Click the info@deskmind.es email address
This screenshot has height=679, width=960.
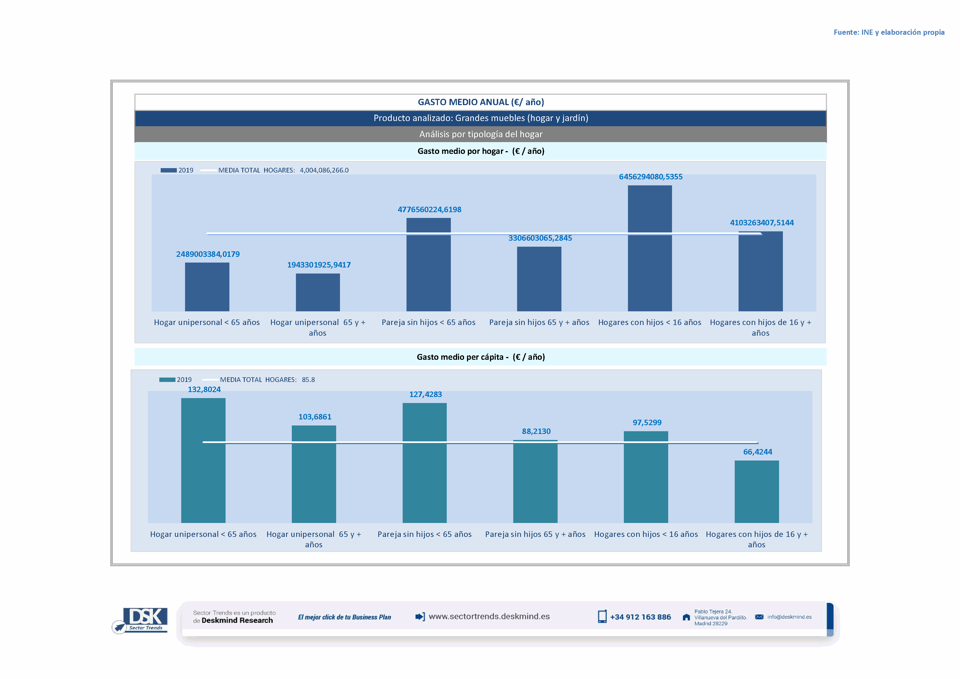pos(789,617)
